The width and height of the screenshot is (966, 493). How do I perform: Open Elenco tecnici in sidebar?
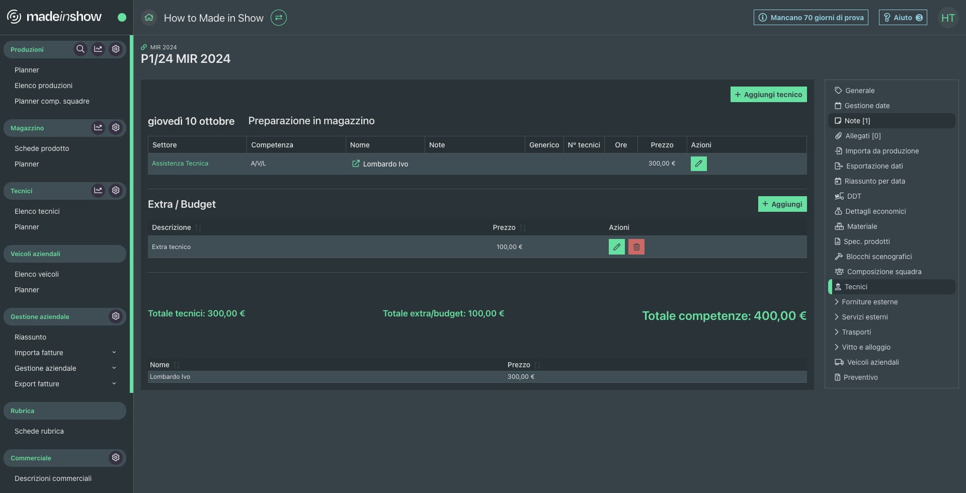pos(37,211)
